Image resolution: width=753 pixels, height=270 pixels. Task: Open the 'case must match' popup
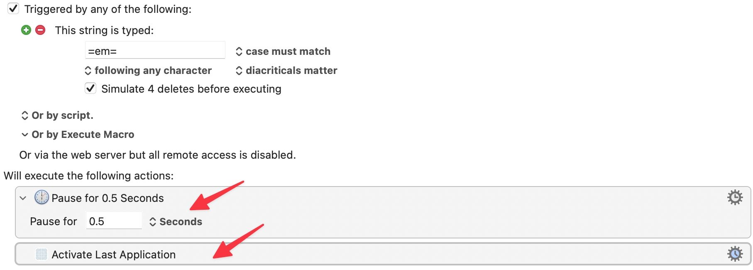[284, 52]
